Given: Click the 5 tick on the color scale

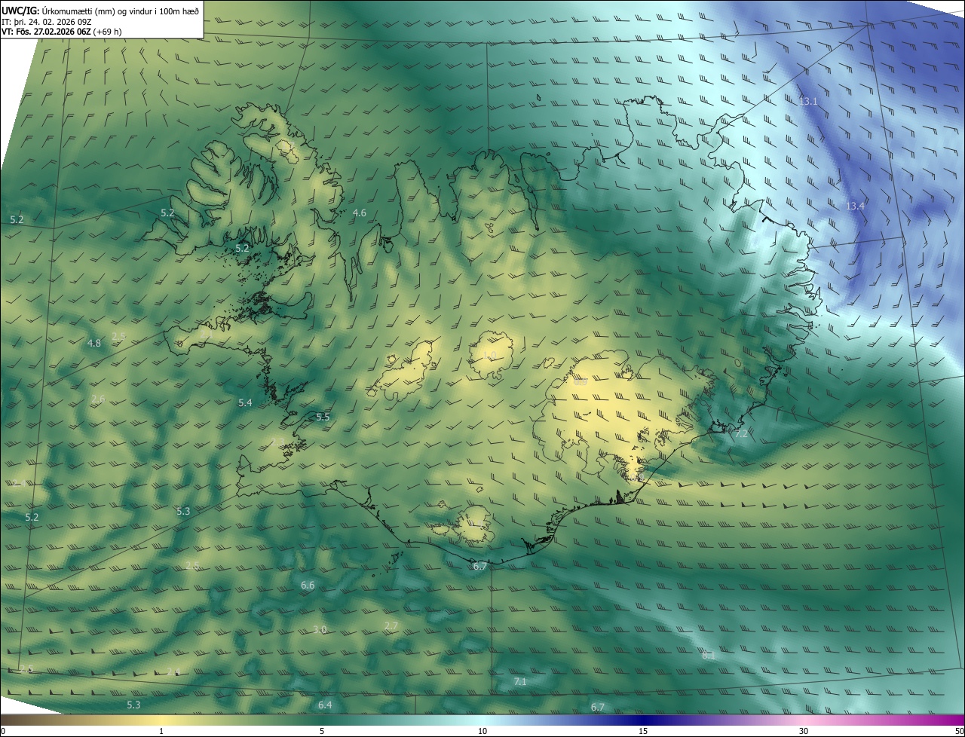Looking at the screenshot, I should pyautogui.click(x=322, y=731).
